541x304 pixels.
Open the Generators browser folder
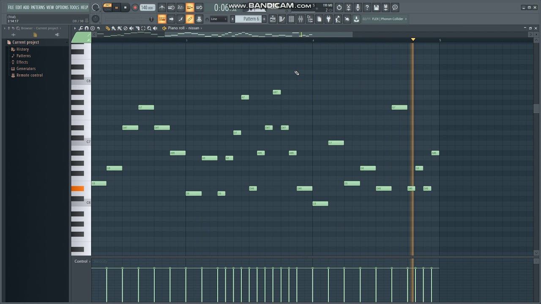point(26,68)
